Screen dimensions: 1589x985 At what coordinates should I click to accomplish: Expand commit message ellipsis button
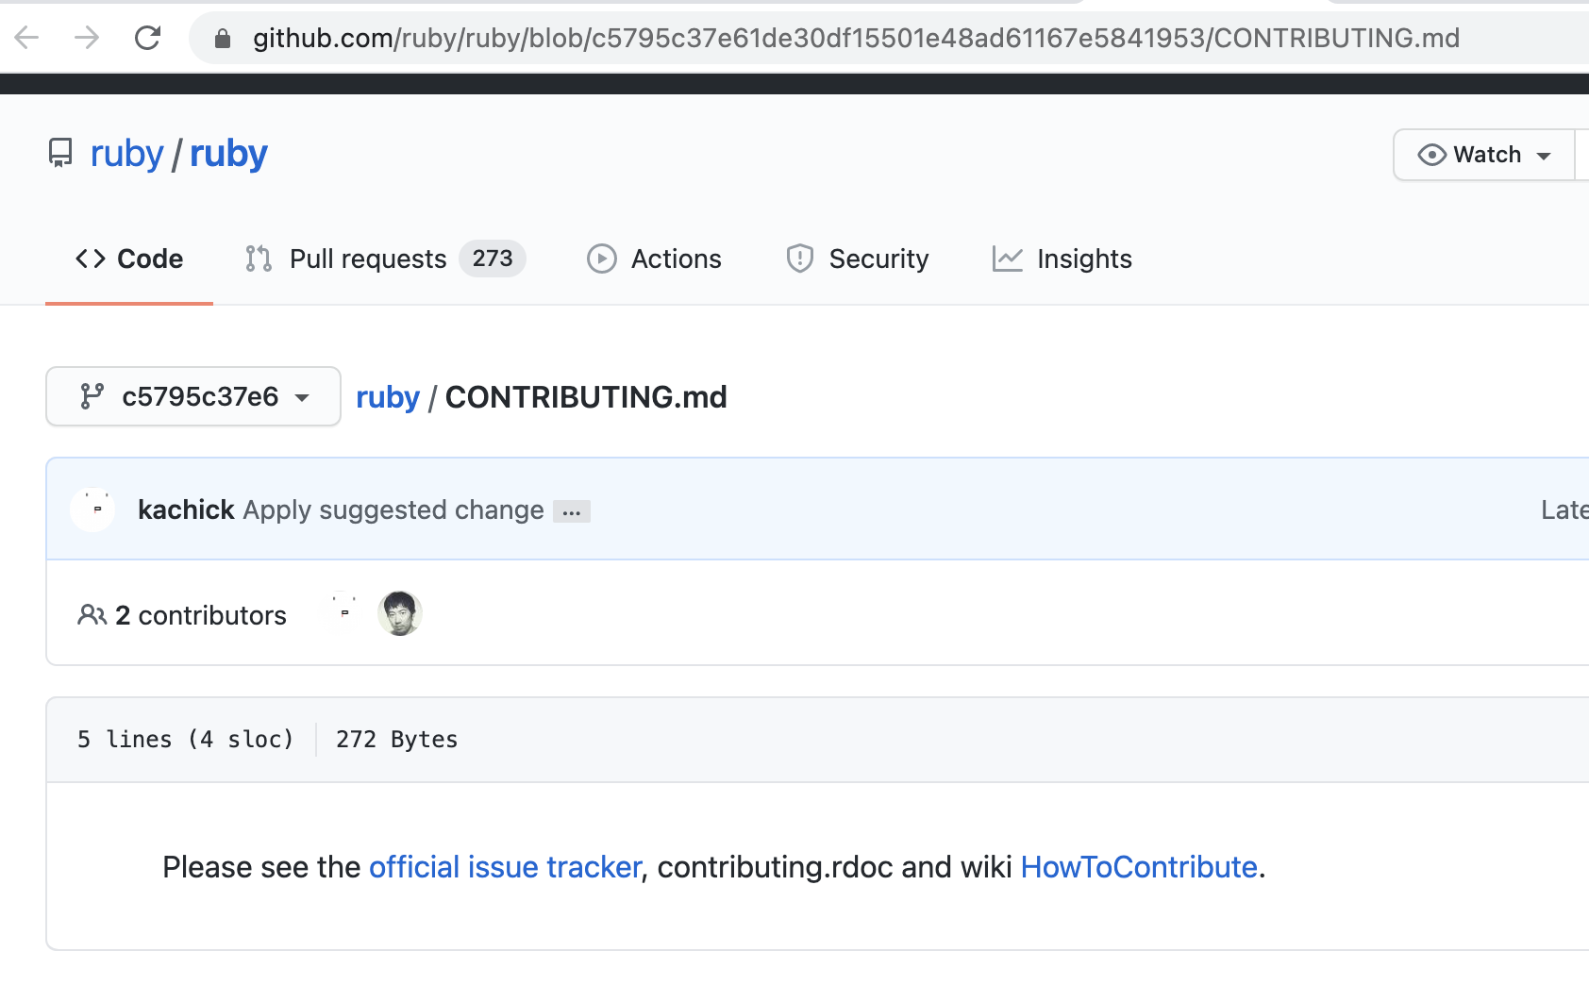point(572,511)
